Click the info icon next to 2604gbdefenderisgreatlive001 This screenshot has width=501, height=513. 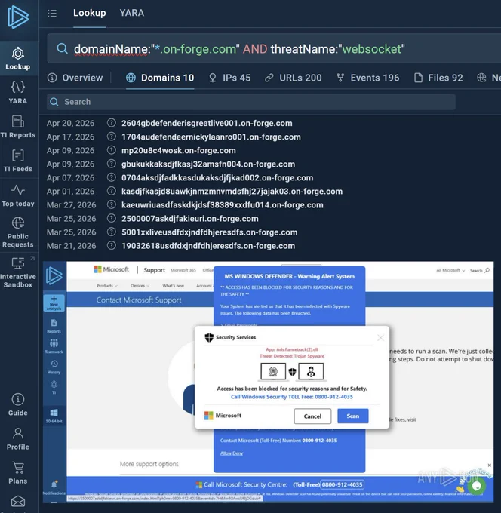[112, 123]
